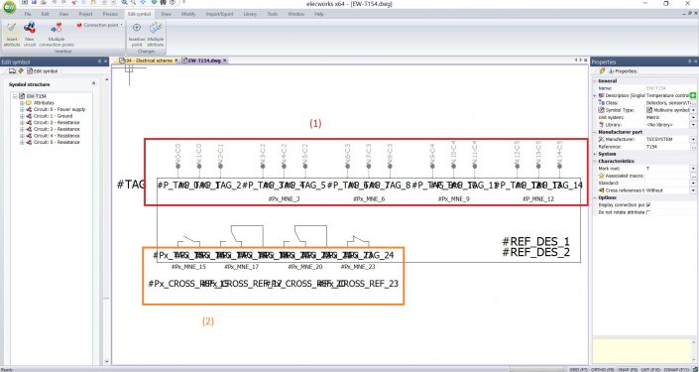Enable the Do not rotate attribute checkbox
699x372 pixels.
pos(648,212)
